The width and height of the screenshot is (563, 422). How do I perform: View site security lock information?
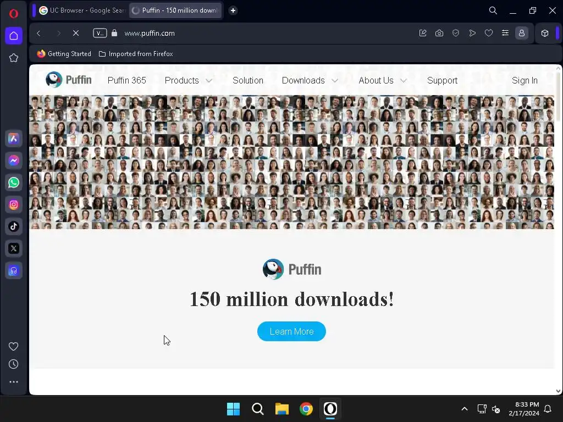click(114, 33)
